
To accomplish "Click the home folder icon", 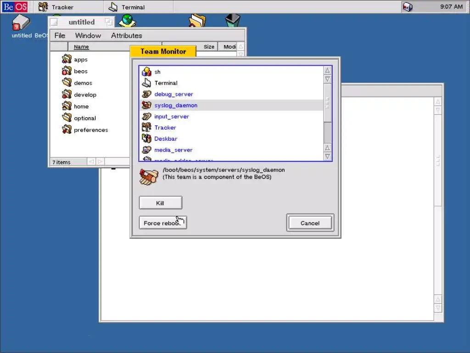I will click(67, 106).
